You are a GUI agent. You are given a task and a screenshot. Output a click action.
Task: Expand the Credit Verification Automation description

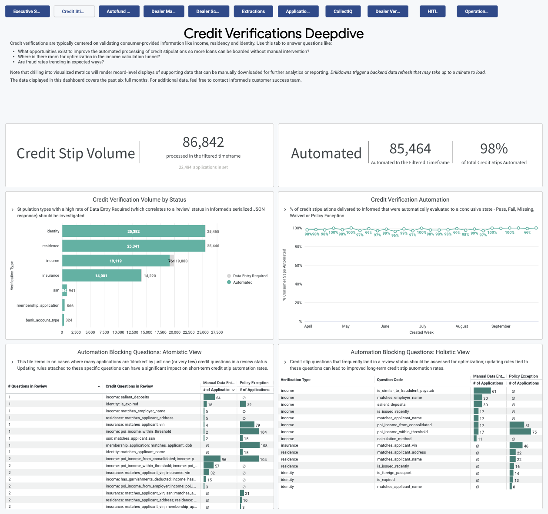(x=286, y=209)
